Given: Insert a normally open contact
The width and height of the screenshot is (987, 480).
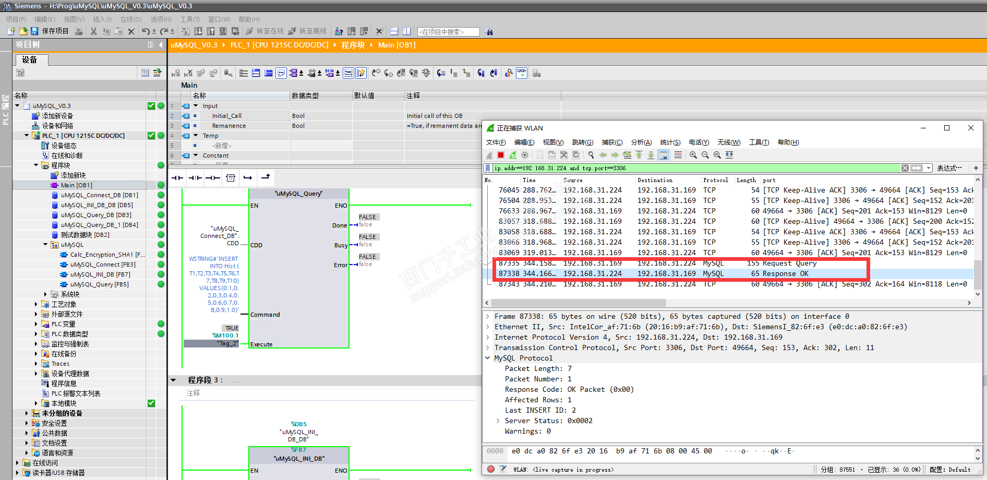Looking at the screenshot, I should click(x=177, y=178).
